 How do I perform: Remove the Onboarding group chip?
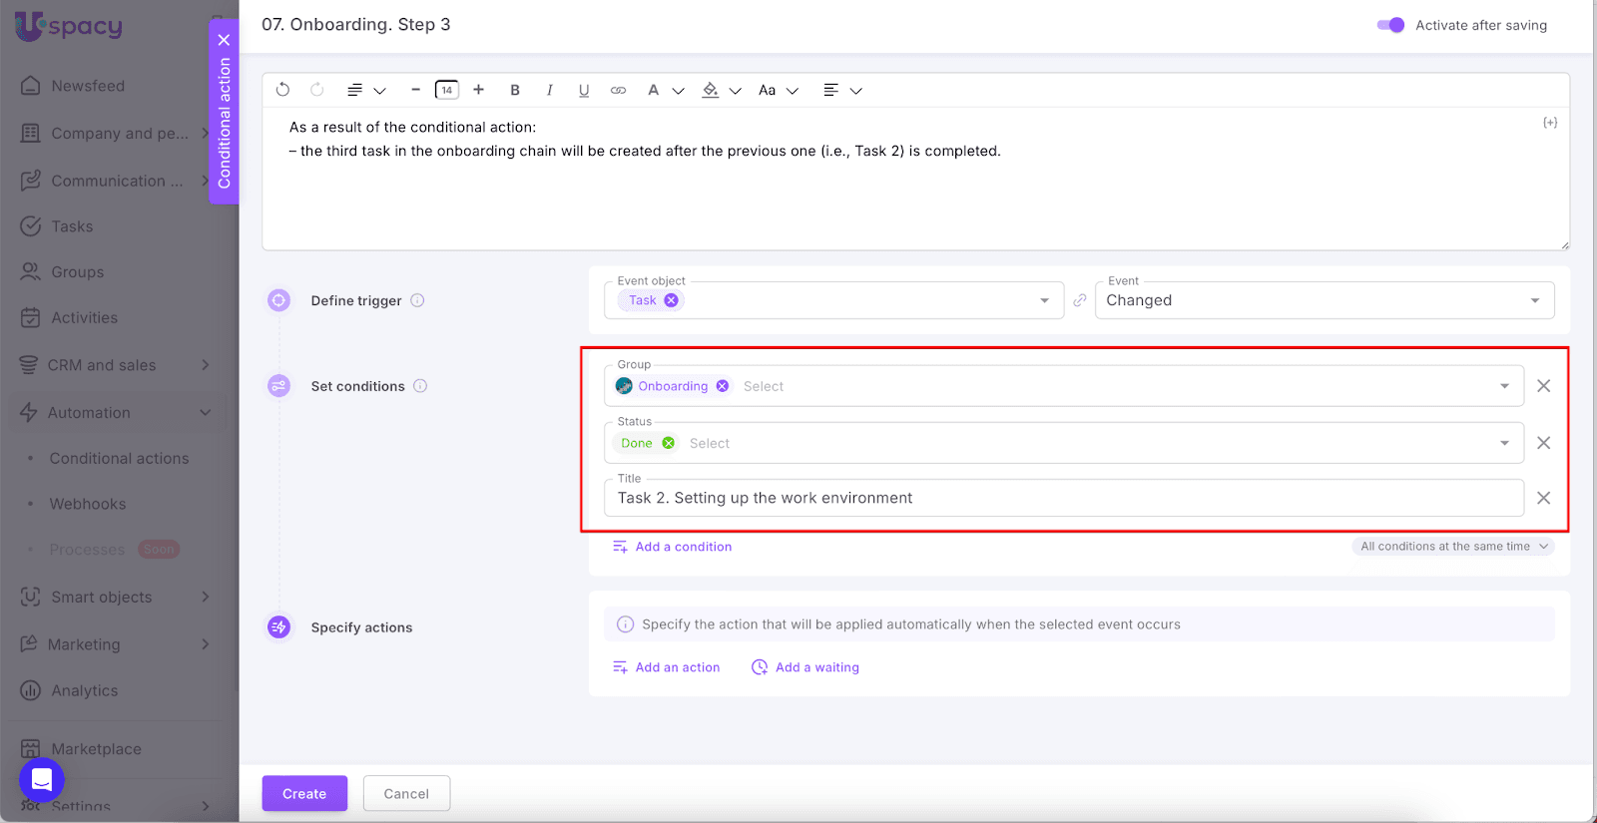coord(723,386)
